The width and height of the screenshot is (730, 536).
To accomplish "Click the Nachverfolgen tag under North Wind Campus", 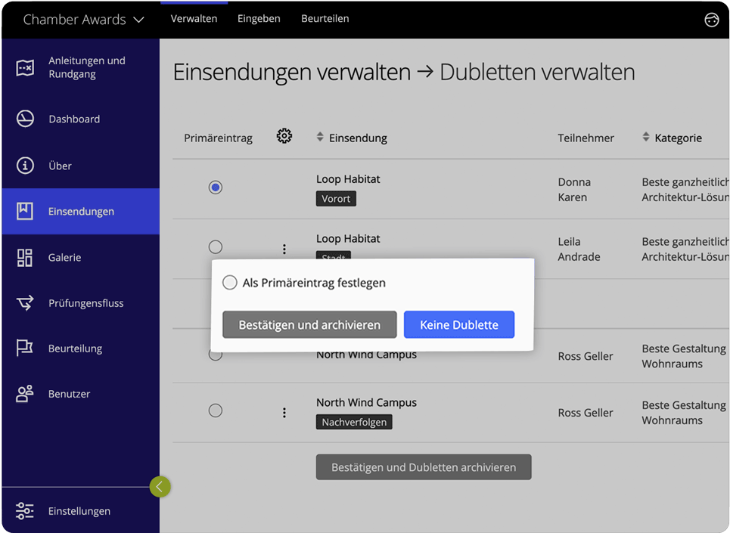I will tap(354, 422).
